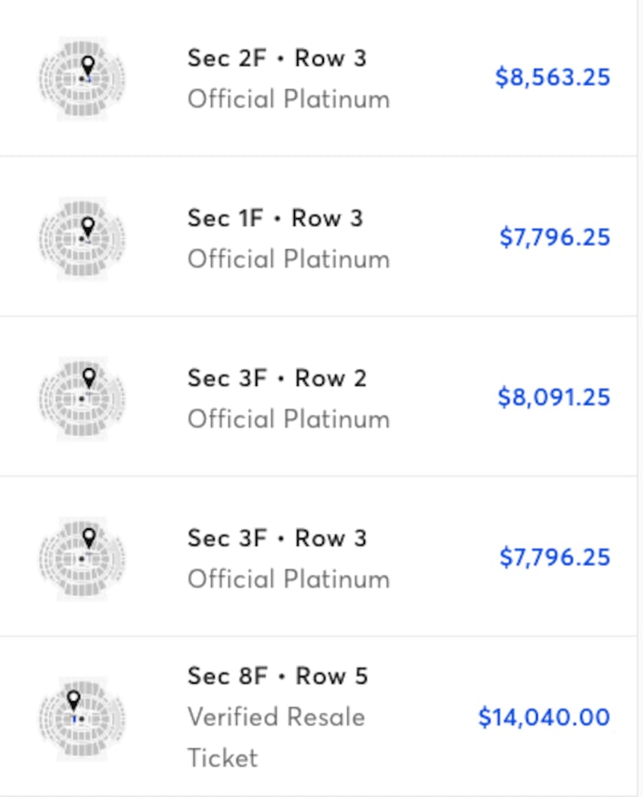Select the $8,091.25 price

coord(554,397)
